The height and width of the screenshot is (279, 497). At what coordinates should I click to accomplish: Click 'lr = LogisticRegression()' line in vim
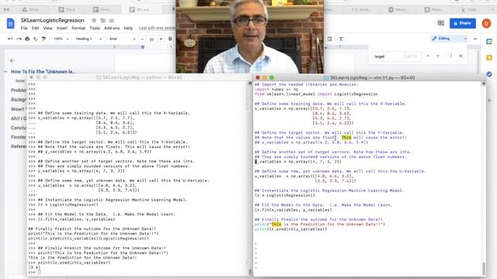pos(285,195)
